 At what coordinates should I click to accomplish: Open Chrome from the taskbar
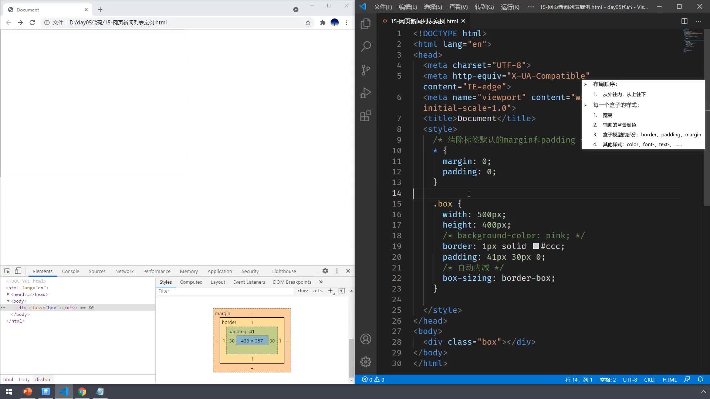tap(82, 392)
